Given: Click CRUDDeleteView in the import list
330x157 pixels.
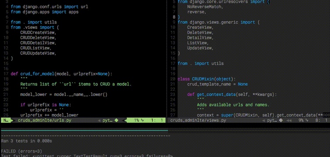Looking at the screenshot, I should point(38,38).
